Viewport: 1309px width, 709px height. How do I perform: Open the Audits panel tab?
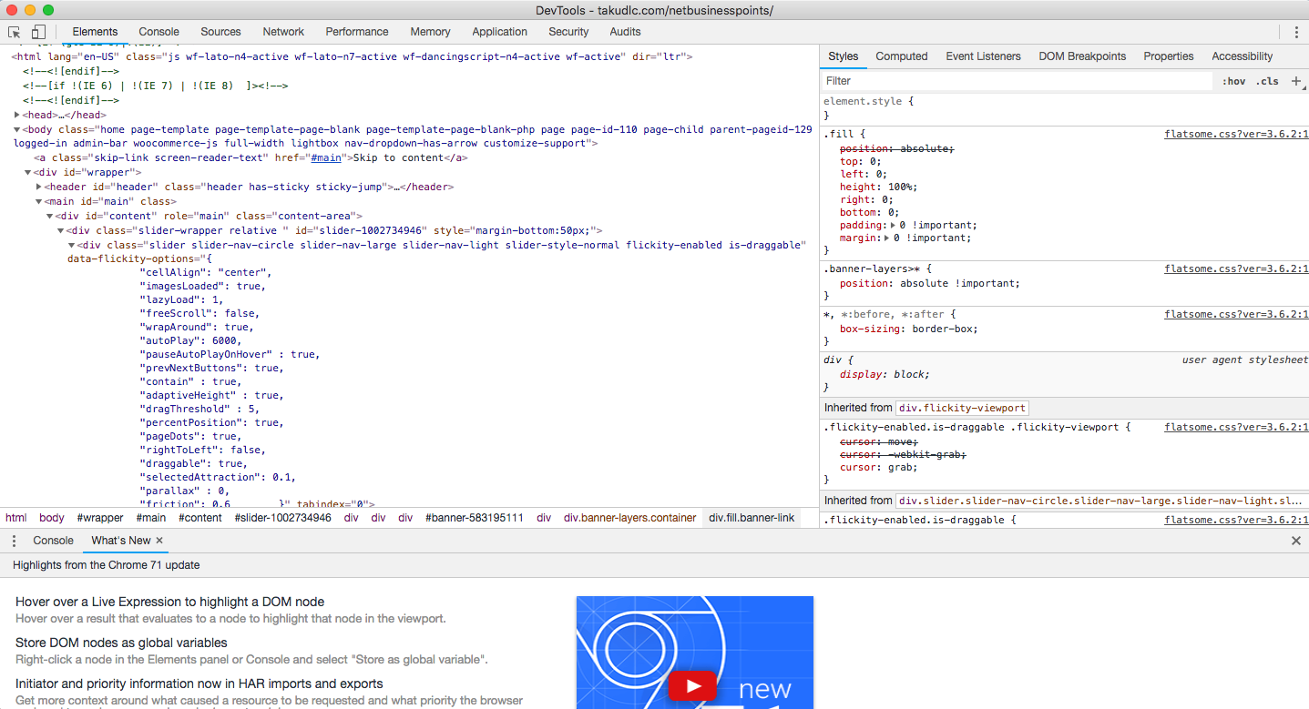625,32
